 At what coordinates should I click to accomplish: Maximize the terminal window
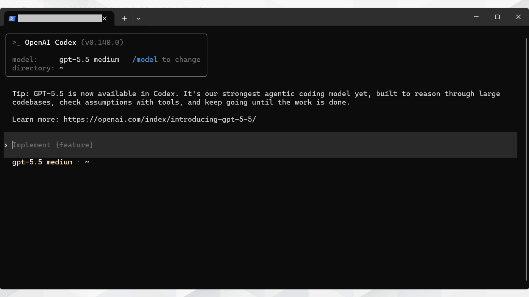coord(497,17)
